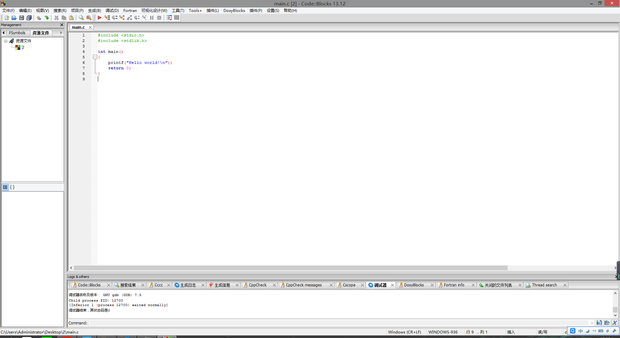
Task: Click the Step out debug icon
Action: click(x=129, y=18)
